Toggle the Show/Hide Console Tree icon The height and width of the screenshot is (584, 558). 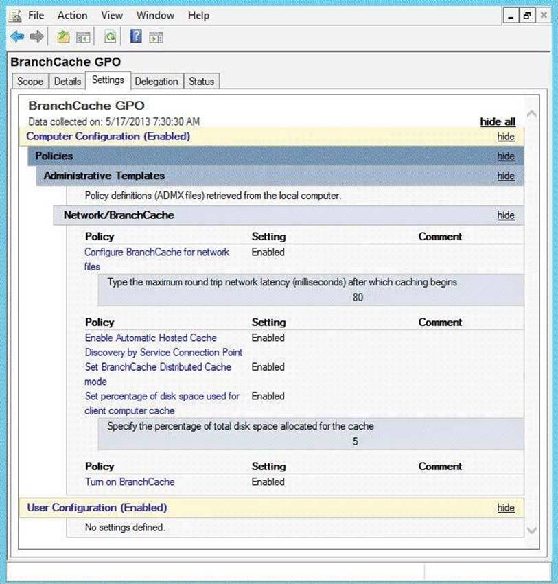83,36
